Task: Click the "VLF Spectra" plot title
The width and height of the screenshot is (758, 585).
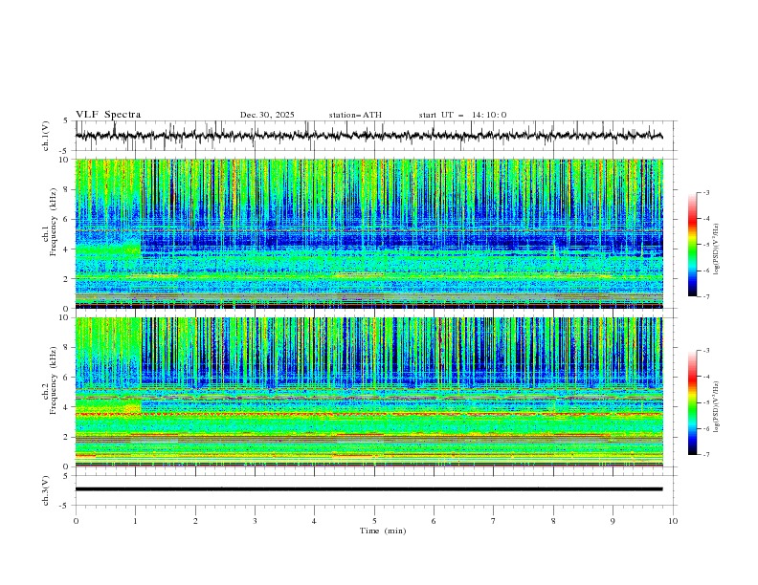Action: [108, 115]
